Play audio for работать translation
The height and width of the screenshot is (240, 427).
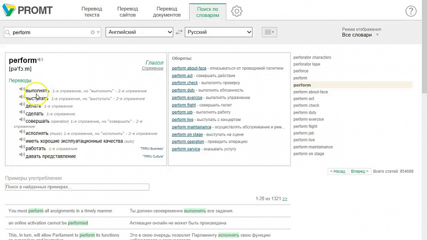click(22, 147)
